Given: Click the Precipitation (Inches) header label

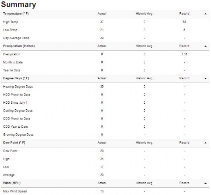Looking at the screenshot, I should [x=19, y=46].
